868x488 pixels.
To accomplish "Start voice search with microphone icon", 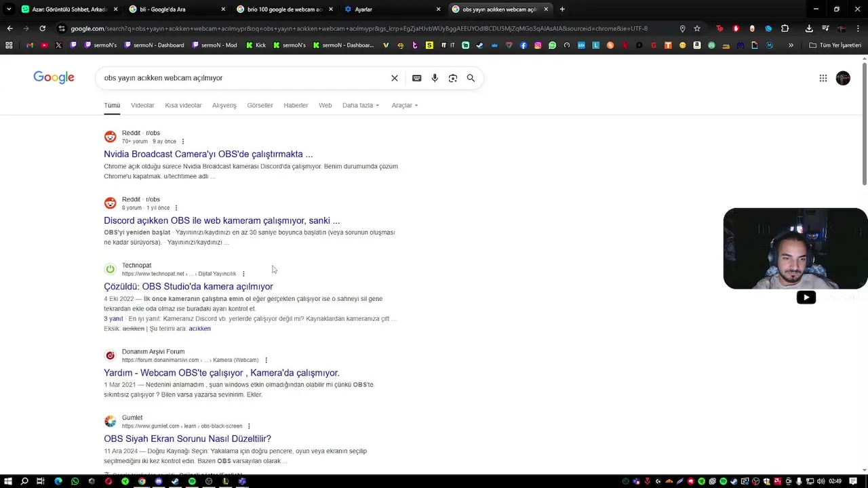I will 435,78.
